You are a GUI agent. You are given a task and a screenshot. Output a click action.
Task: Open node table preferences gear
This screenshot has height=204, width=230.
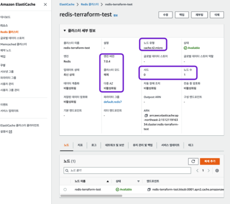coord(217,171)
